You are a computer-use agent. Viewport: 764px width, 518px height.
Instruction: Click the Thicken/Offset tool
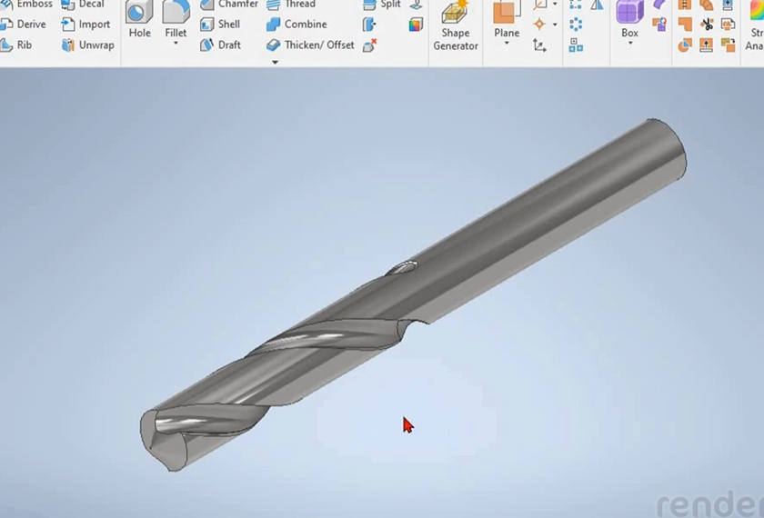click(x=309, y=45)
